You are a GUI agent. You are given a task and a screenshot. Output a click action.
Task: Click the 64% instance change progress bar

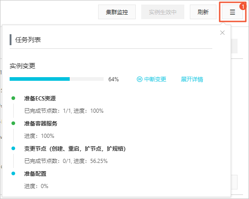[x=56, y=79]
